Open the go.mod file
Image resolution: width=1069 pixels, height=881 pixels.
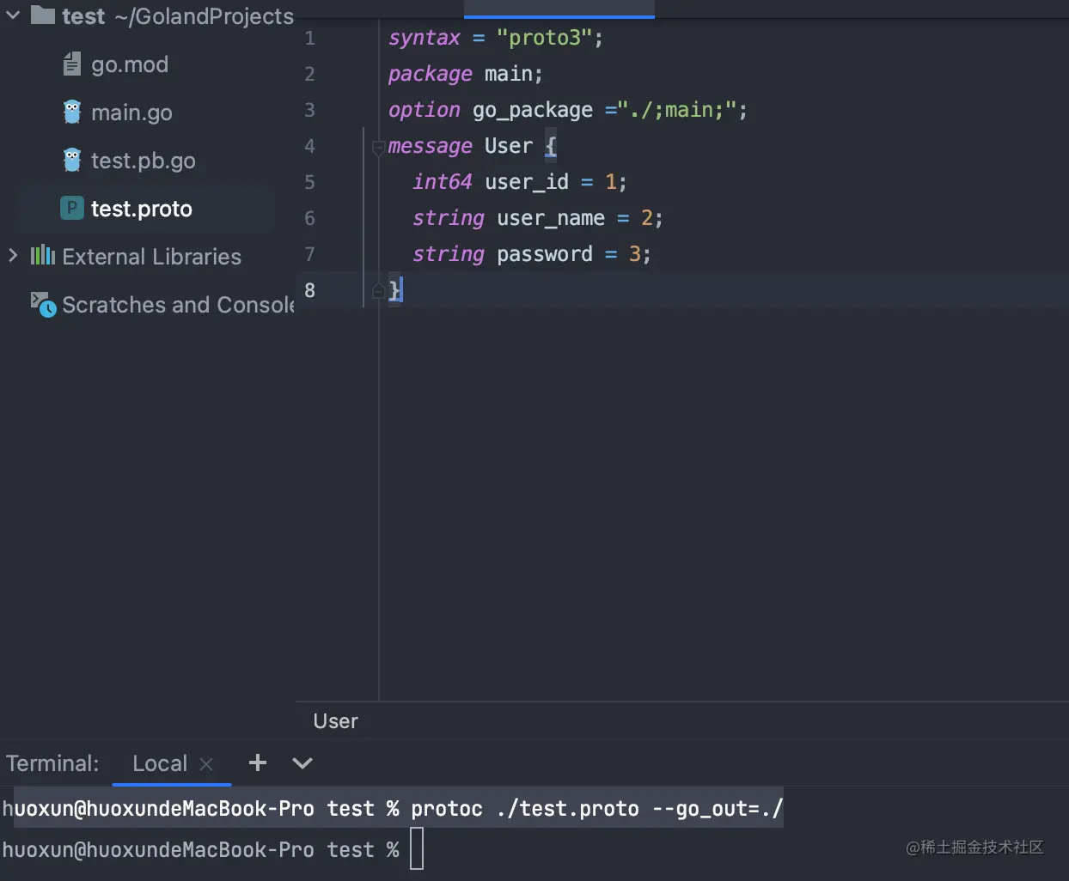tap(130, 64)
